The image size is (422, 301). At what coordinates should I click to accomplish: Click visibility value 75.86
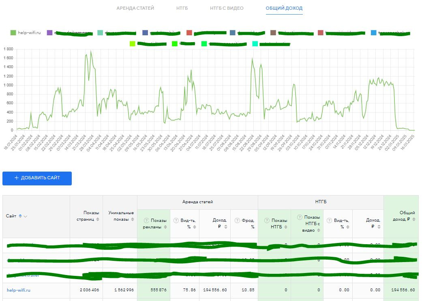tap(189, 290)
